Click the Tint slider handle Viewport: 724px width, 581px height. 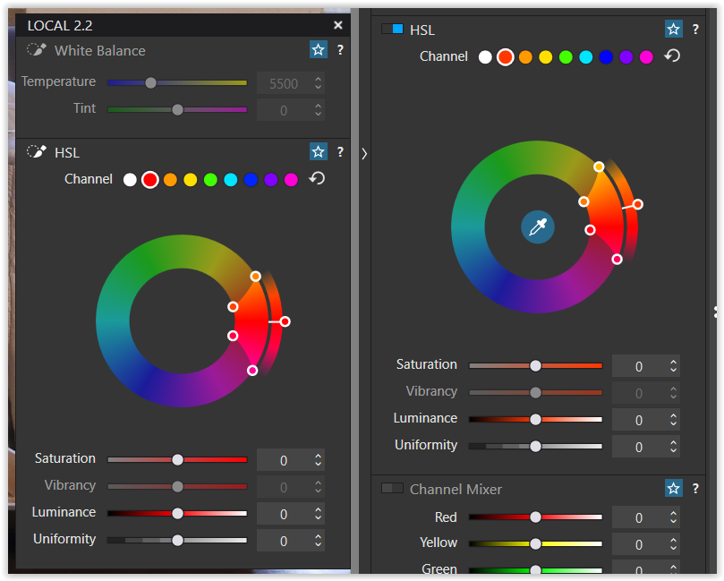pyautogui.click(x=177, y=109)
